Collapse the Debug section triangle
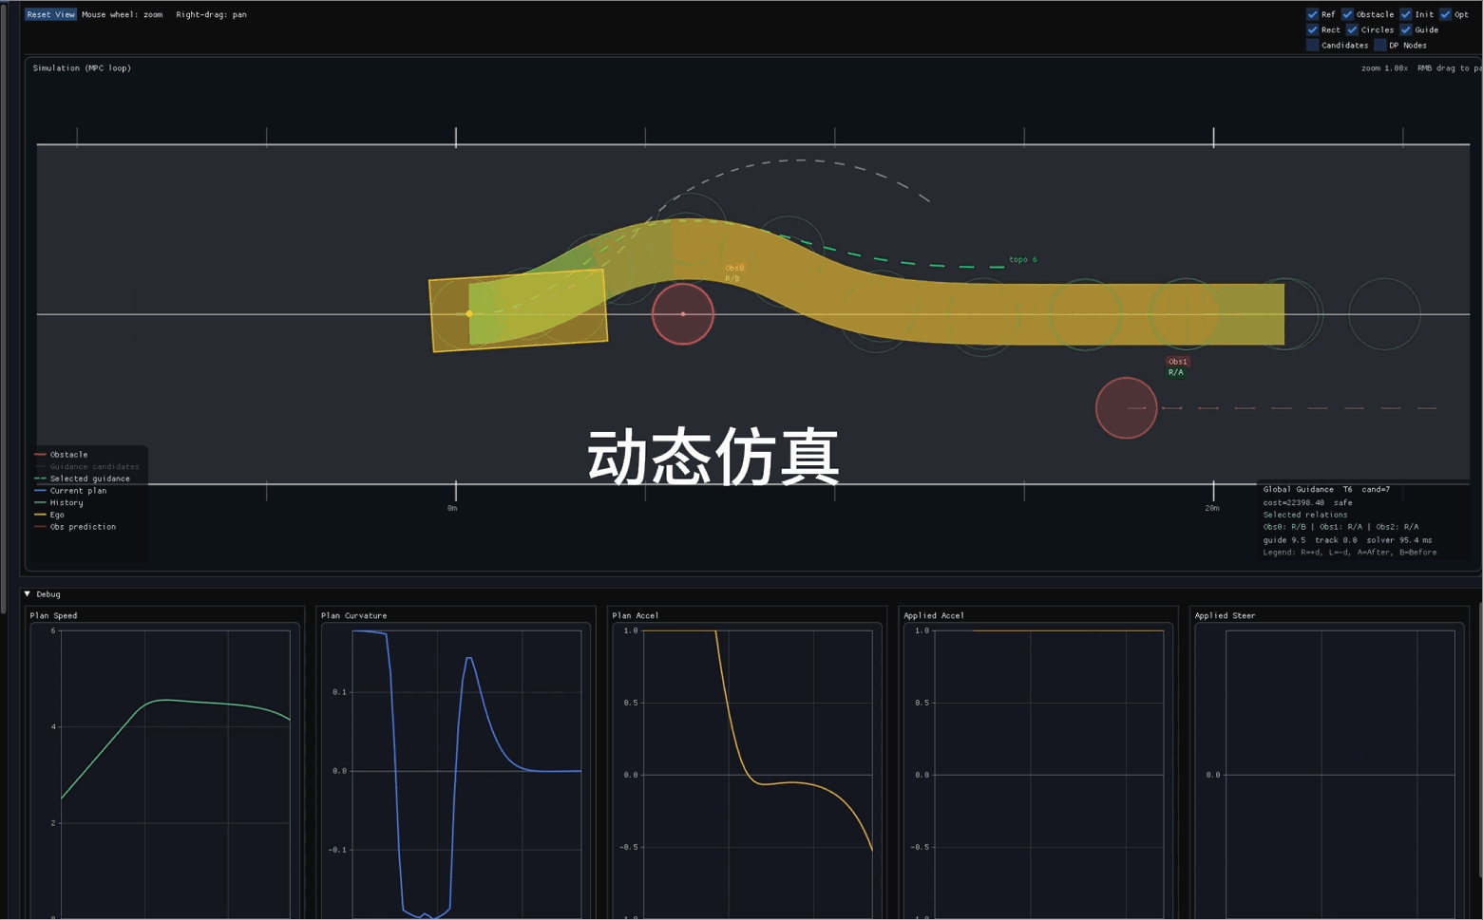 click(x=28, y=594)
